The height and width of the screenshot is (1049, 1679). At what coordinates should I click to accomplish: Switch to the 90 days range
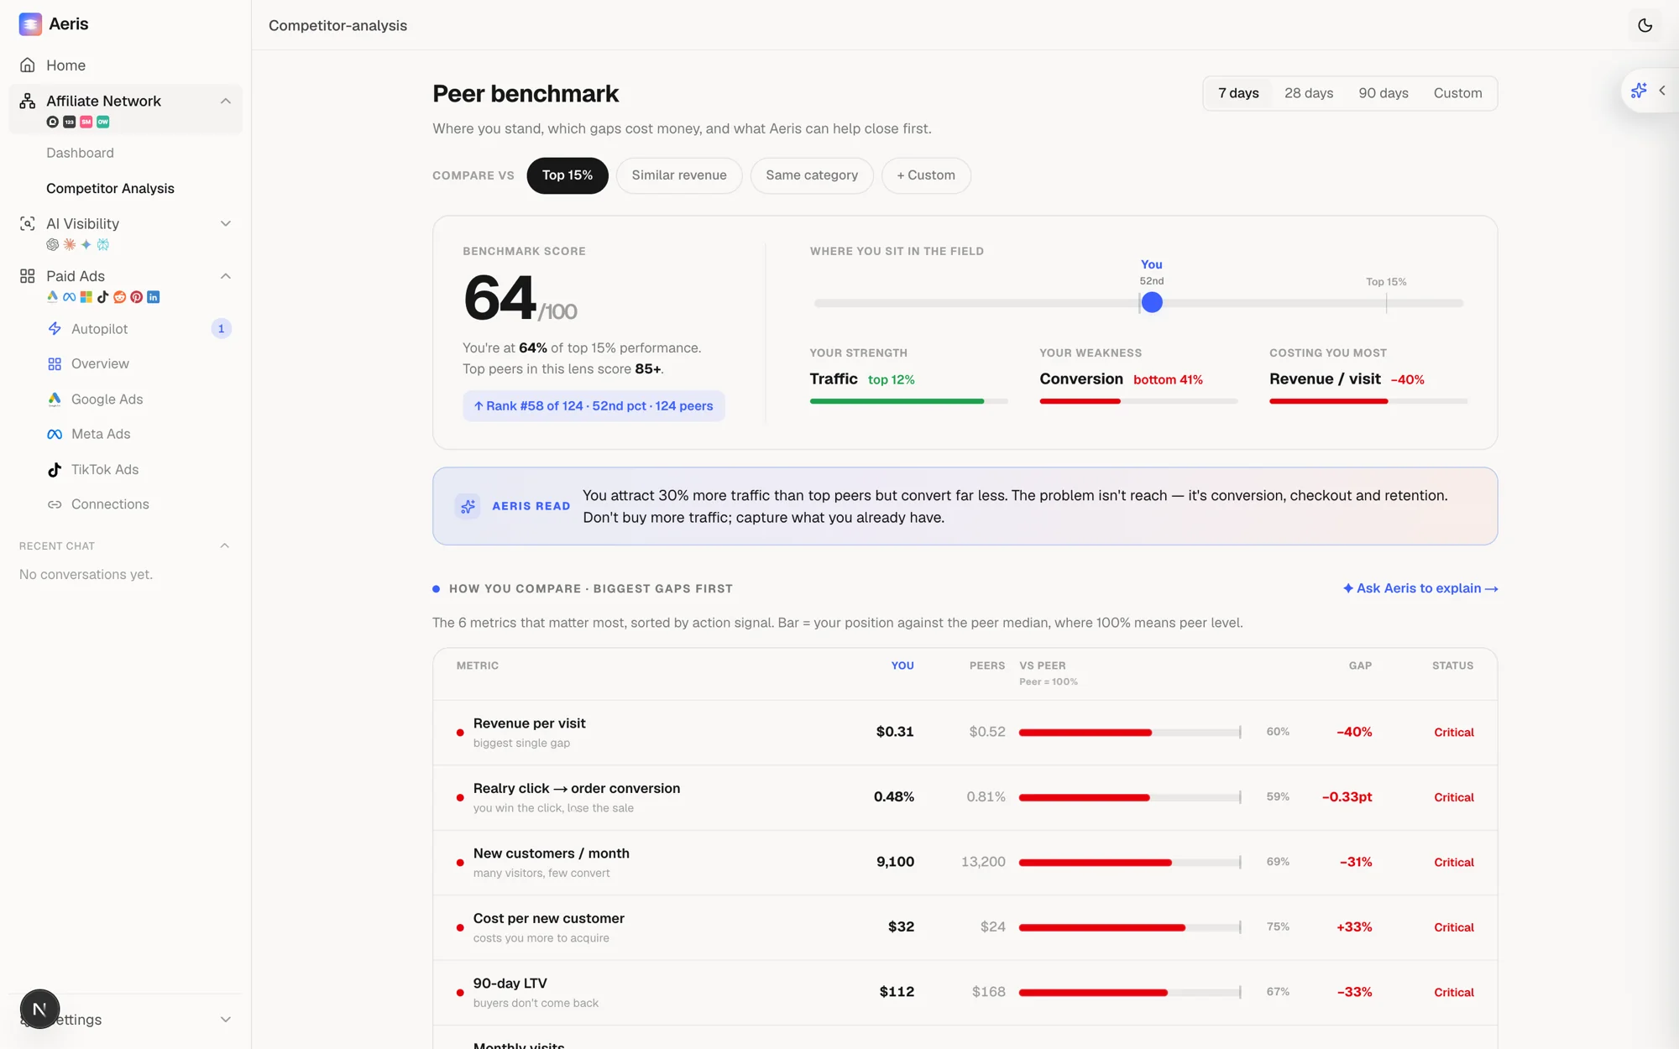click(x=1383, y=93)
